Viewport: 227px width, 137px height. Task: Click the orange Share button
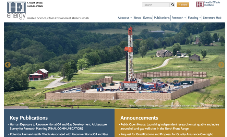tap(183, 5)
